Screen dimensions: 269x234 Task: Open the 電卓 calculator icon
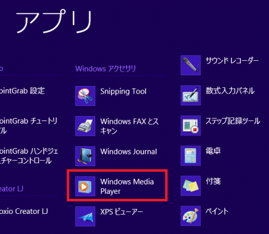click(x=191, y=156)
